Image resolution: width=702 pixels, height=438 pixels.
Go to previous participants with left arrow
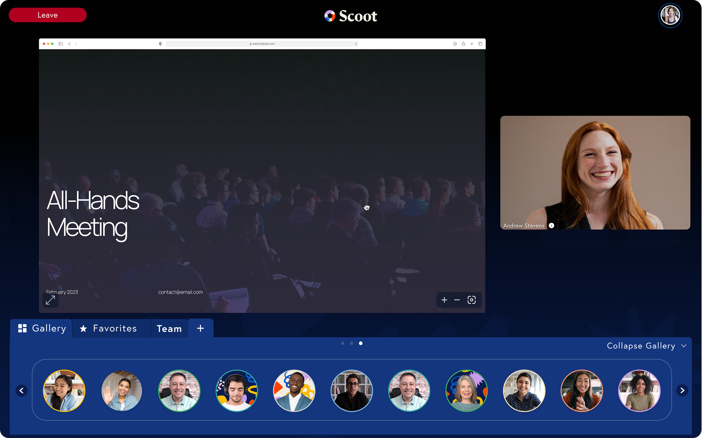click(x=22, y=390)
